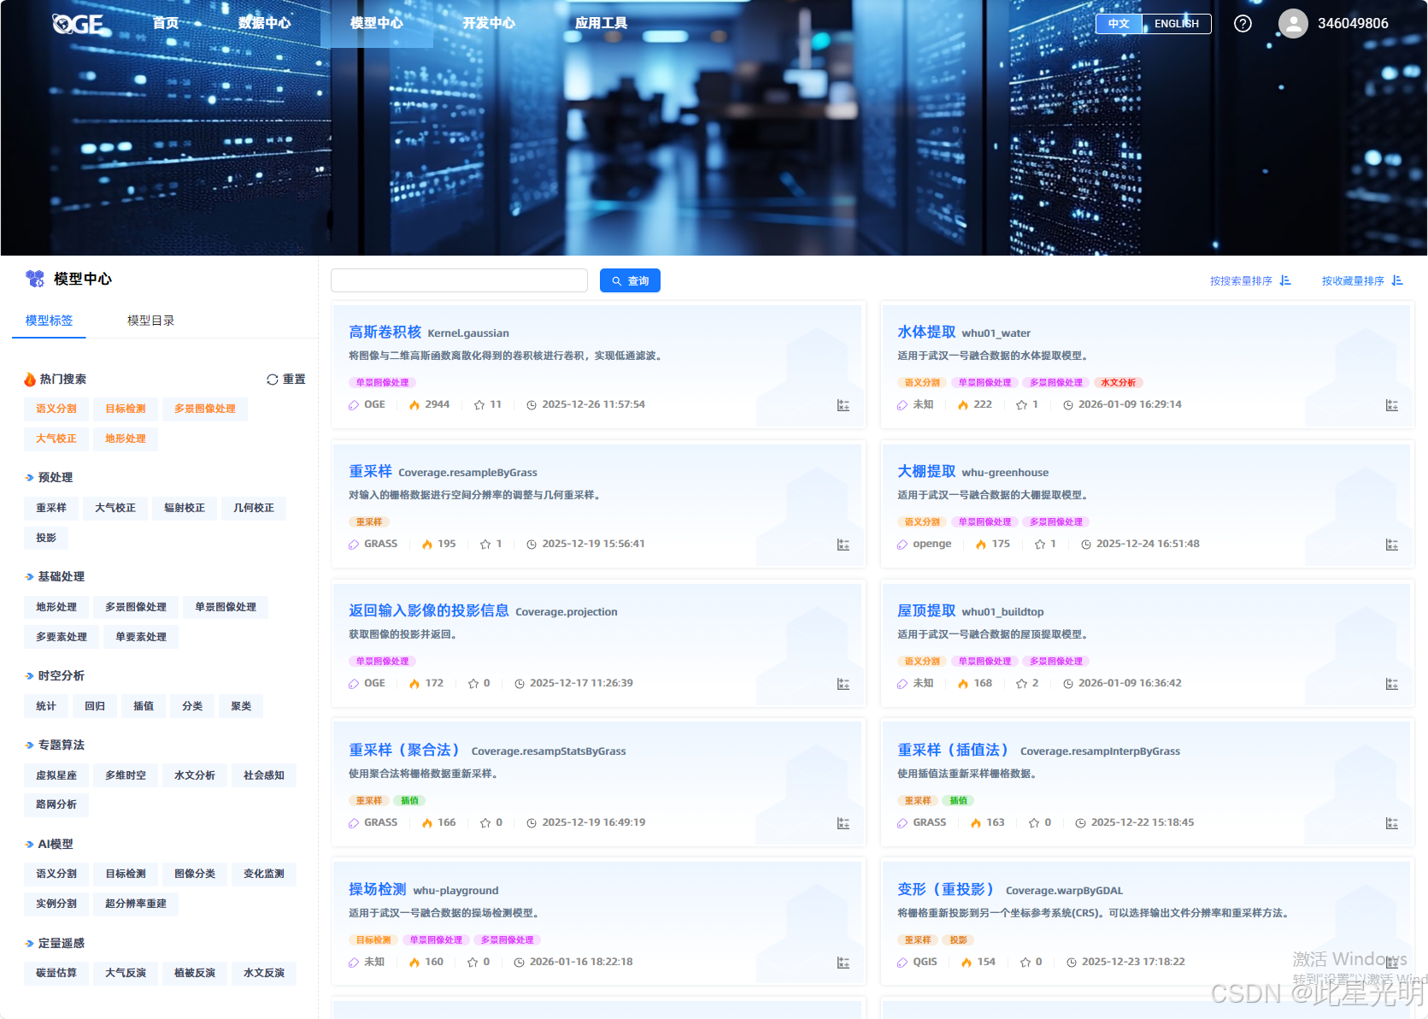Toggle the 语义分割 hot search tag

click(56, 409)
